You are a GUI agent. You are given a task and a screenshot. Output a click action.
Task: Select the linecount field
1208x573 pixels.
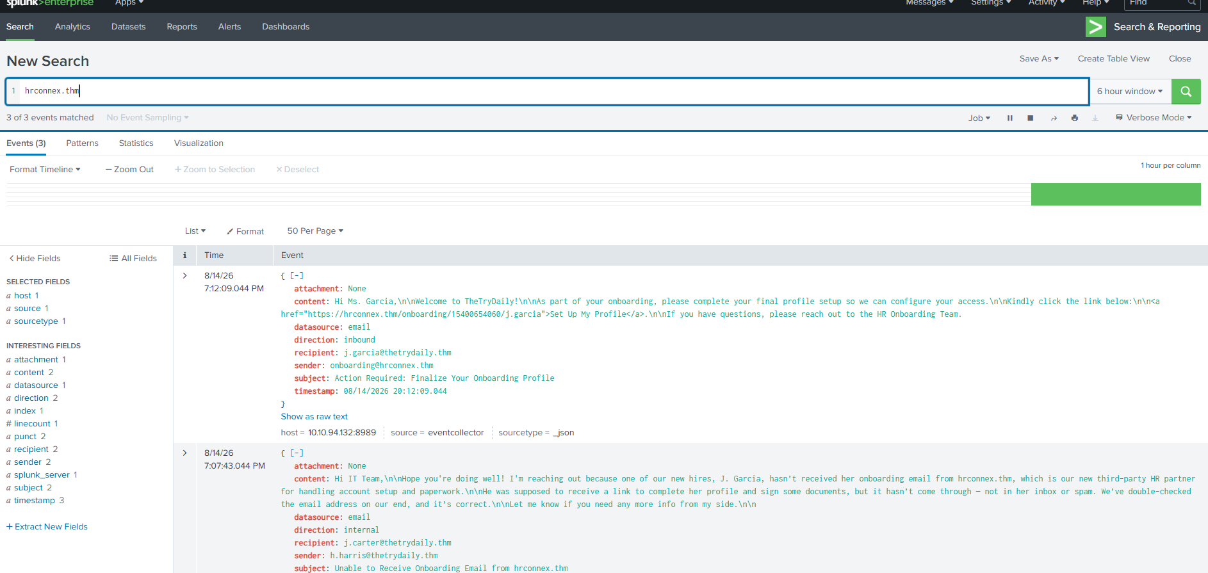tap(32, 424)
